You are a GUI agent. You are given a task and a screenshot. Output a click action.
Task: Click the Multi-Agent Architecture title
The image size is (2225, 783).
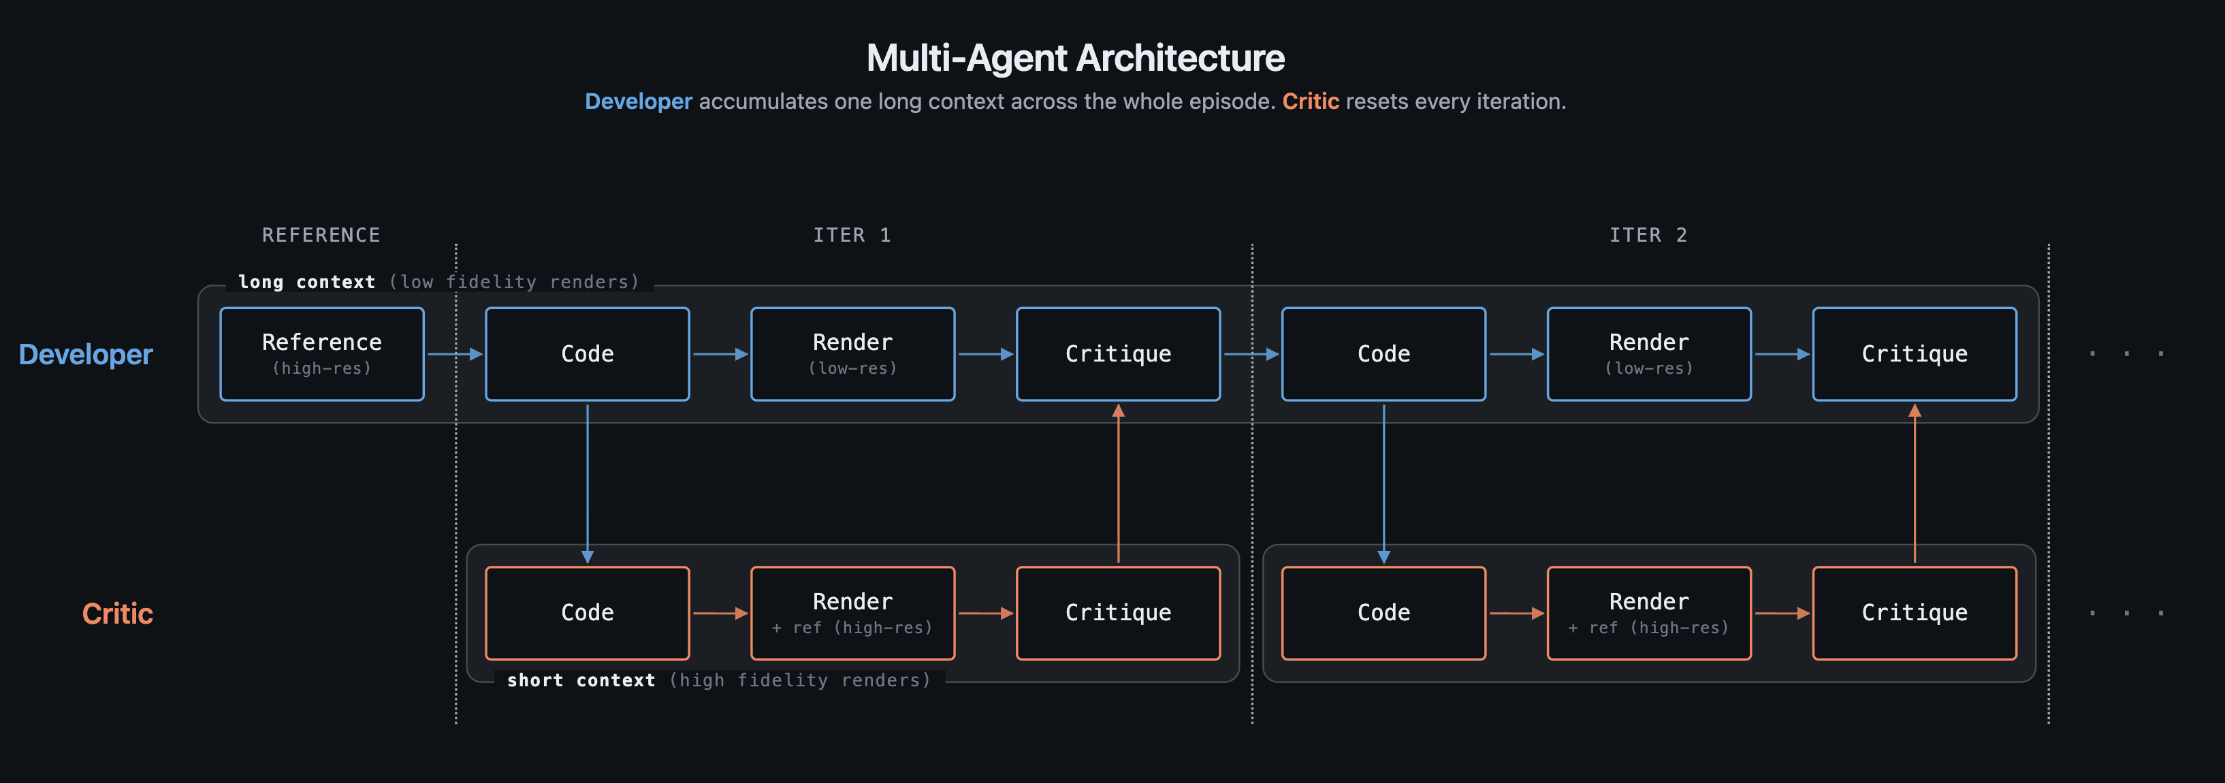1075,58
